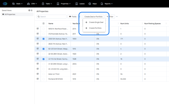The image size is (169, 104).
Task: Open record for 2300 5th Avenue
Action: [38, 39]
